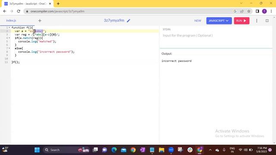Go forward with browser forward arrow
The width and height of the screenshot is (276, 155).
click(12, 11)
